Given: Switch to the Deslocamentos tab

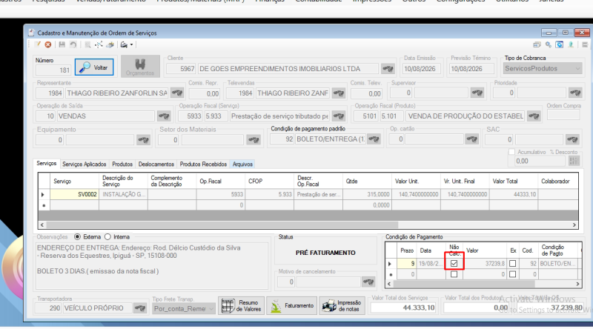Looking at the screenshot, I should click(x=156, y=164).
